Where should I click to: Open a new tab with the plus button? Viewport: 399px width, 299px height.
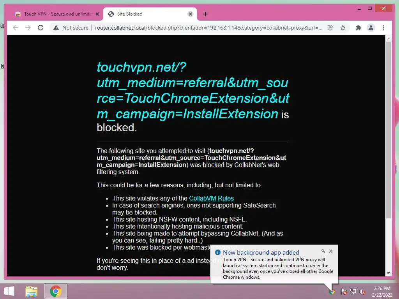pyautogui.click(x=205, y=14)
